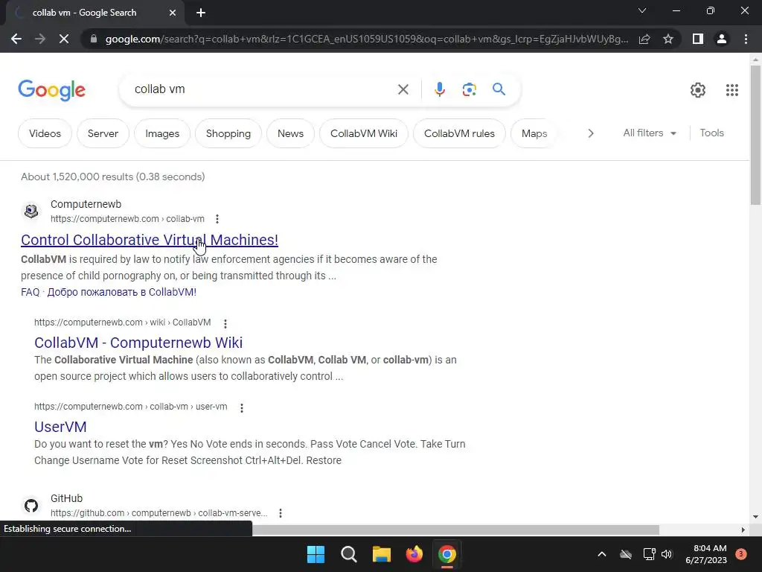Screen dimensions: 762x572
Task: Open Google quick settings gear
Action: (x=698, y=90)
